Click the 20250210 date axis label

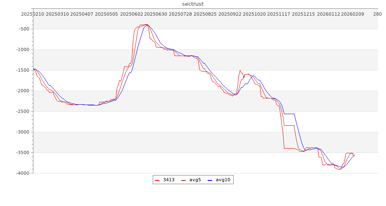coord(33,14)
